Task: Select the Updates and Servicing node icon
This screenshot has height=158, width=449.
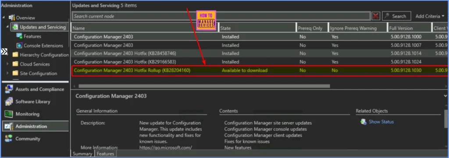Action: click(x=15, y=27)
